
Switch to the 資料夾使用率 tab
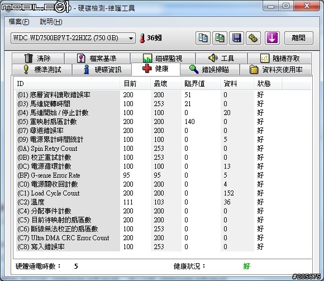(275, 69)
